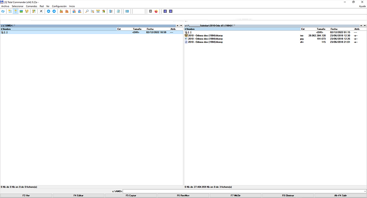
Task: Open Ayuda menu
Action: point(362,6)
